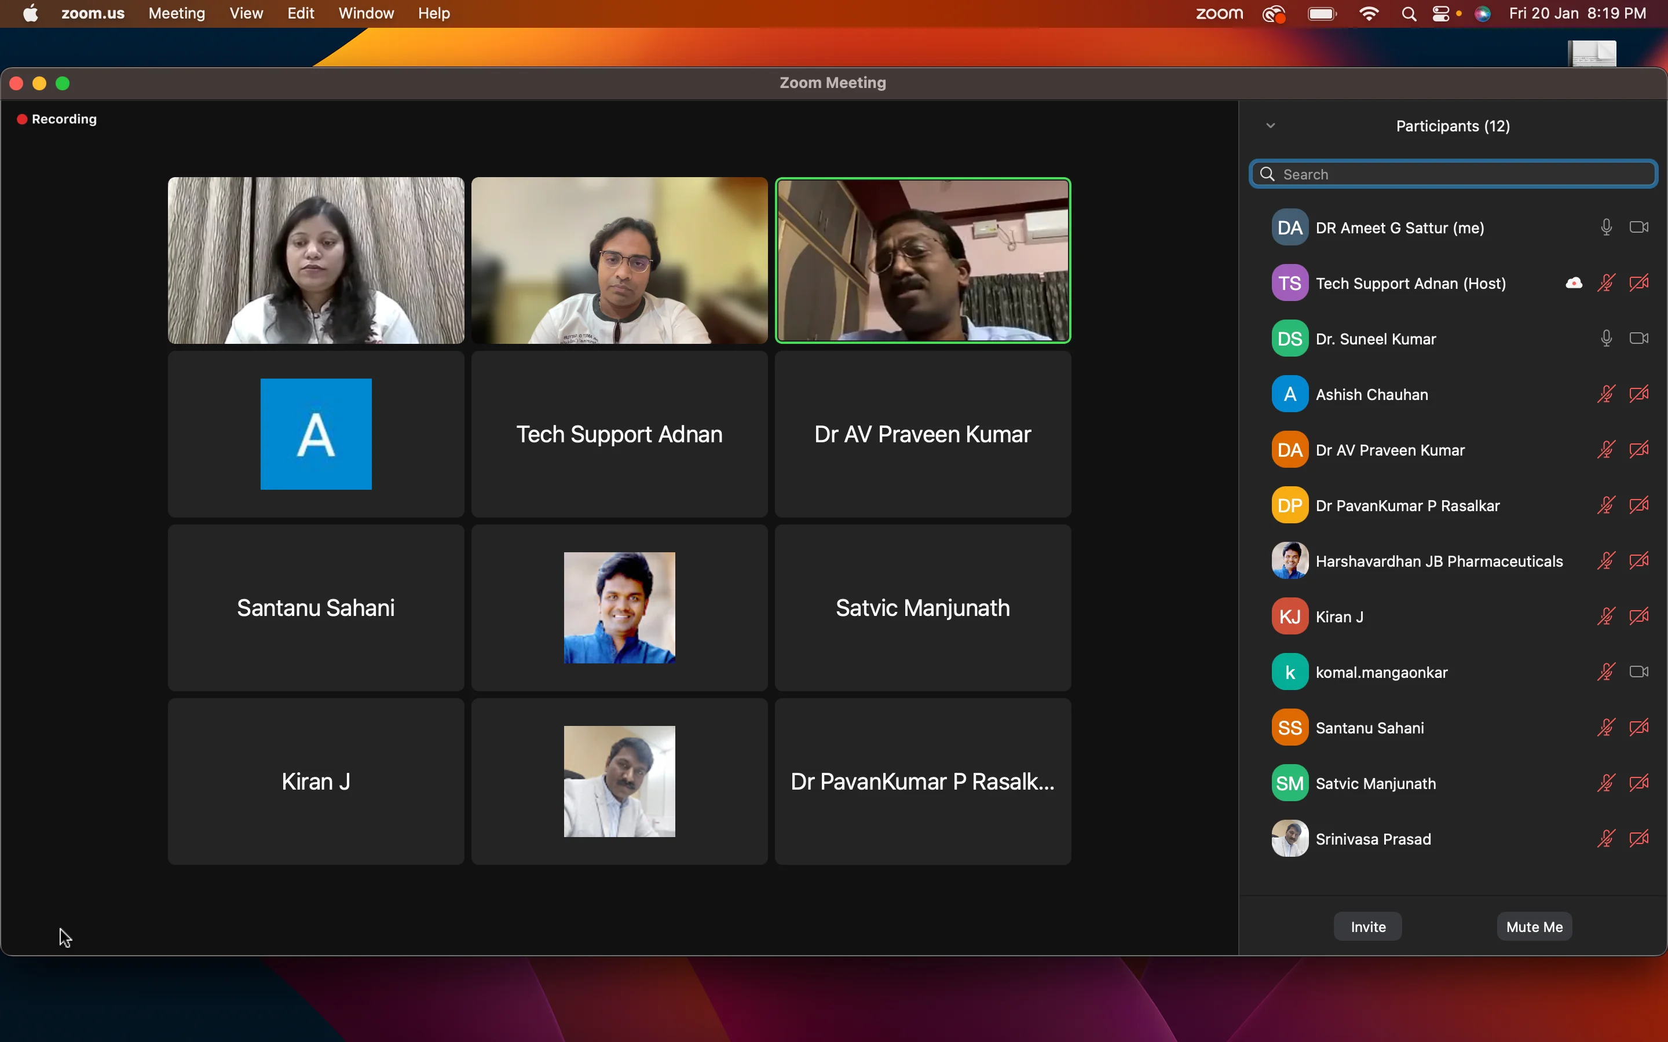Click muted mic icon for Tech Support Adnan
This screenshot has height=1042, width=1668.
coord(1606,283)
